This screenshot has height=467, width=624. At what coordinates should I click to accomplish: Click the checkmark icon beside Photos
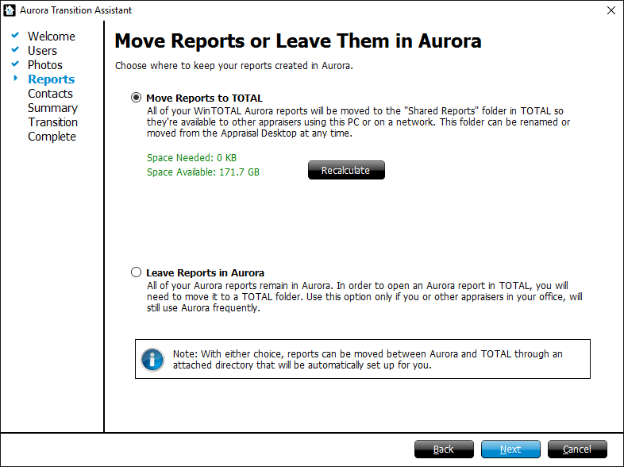[x=15, y=64]
